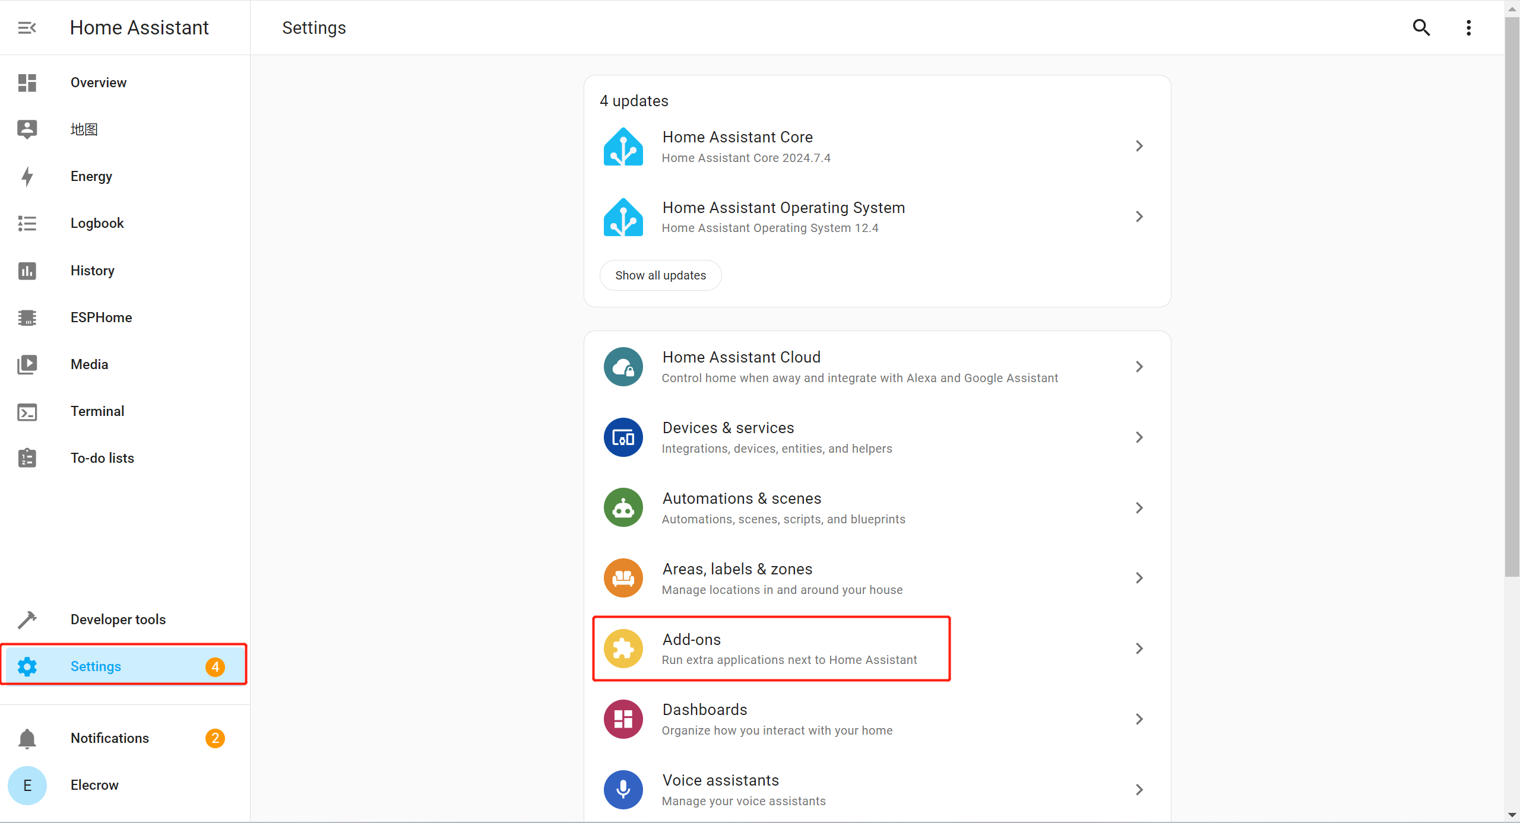This screenshot has height=823, width=1520.
Task: Open the three-dot overflow menu
Action: 1468,28
